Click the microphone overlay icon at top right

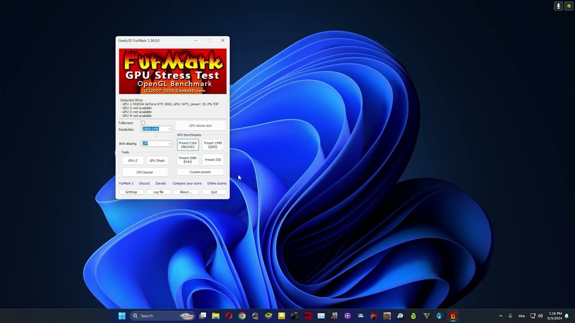(x=558, y=6)
